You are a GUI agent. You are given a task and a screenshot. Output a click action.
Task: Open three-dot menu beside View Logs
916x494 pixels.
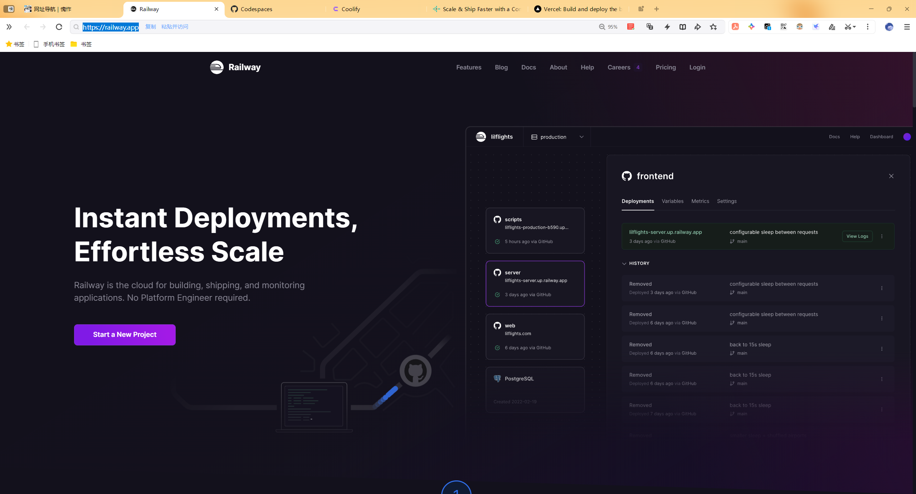[882, 236]
